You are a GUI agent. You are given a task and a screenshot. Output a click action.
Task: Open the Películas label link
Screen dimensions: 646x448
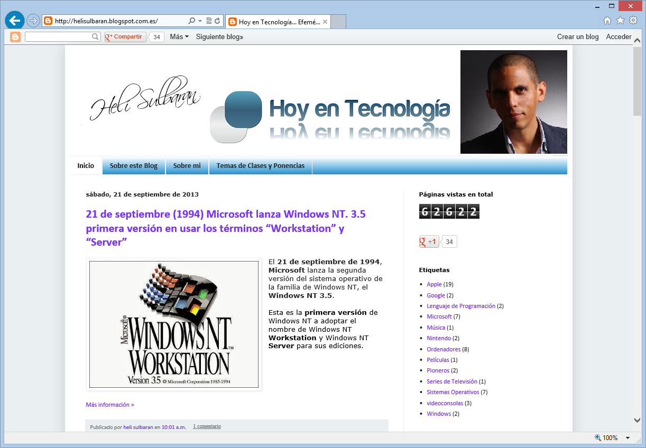[438, 360]
